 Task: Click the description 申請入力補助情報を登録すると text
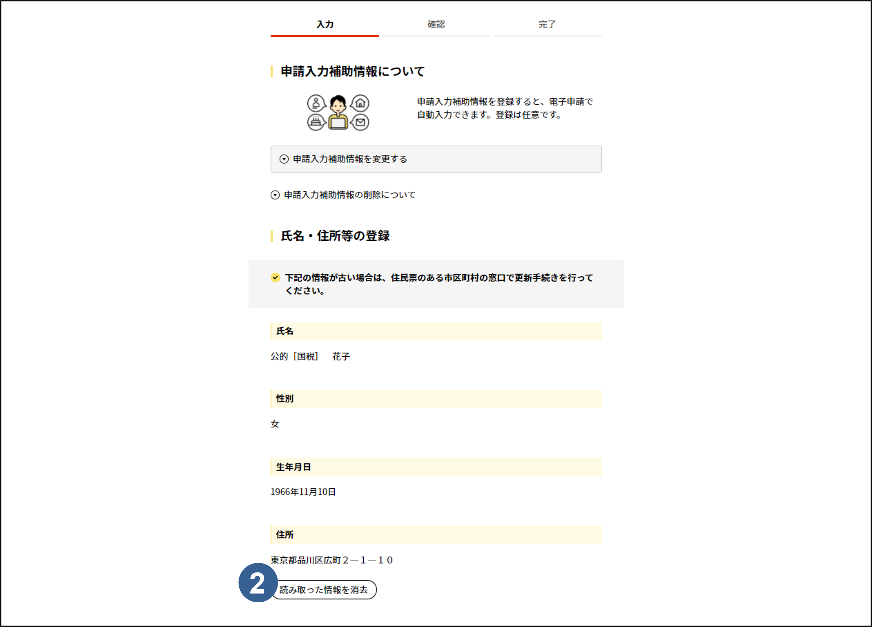tap(505, 108)
